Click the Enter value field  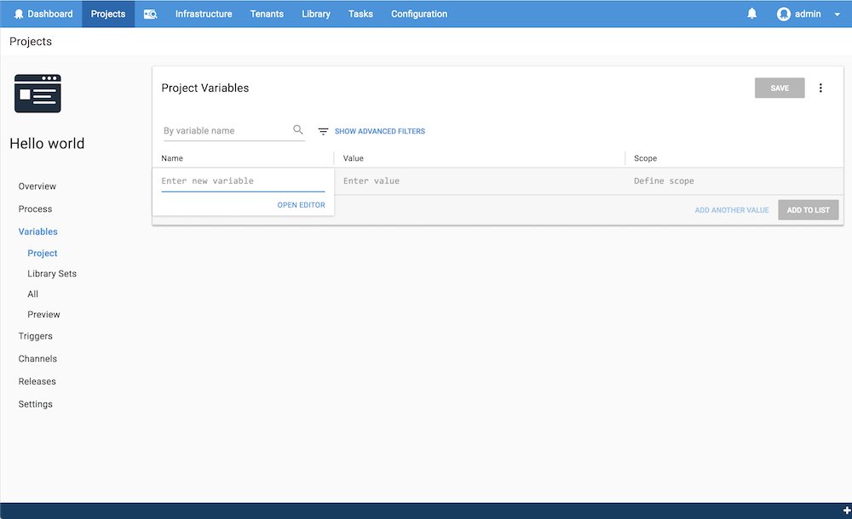click(x=479, y=181)
